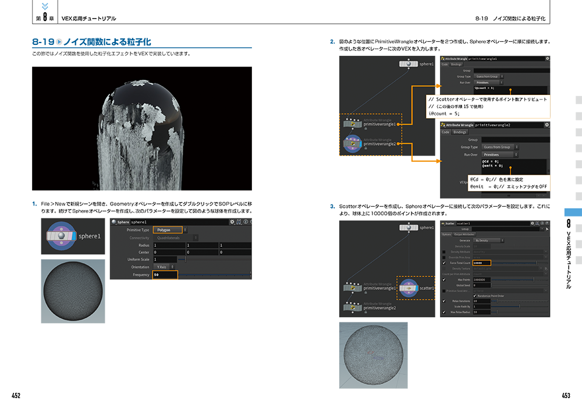Screen dimensions: 582x411
Task: Click the Scatter operator type label button
Action: (449, 223)
